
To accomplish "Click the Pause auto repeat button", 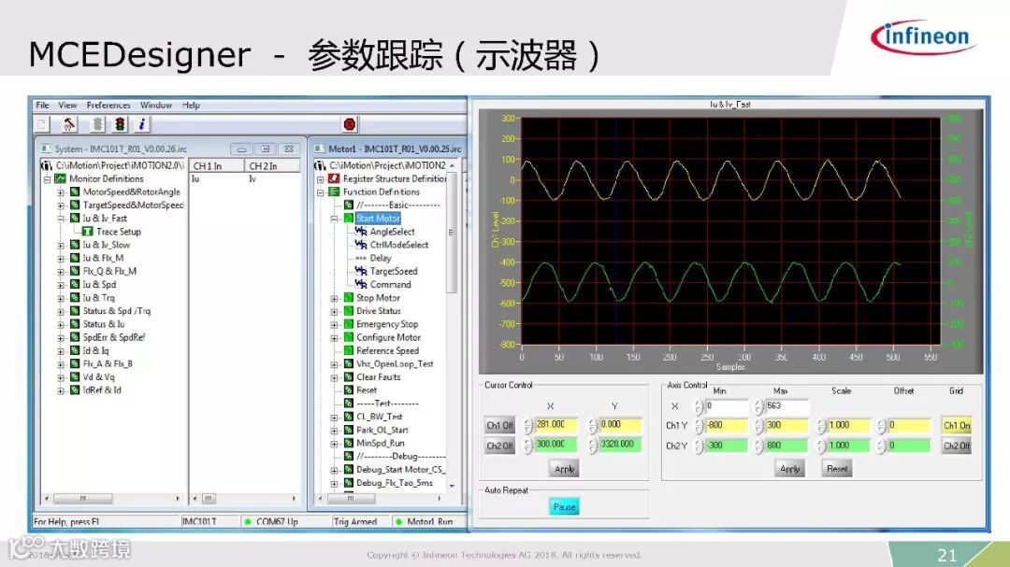I will [564, 506].
